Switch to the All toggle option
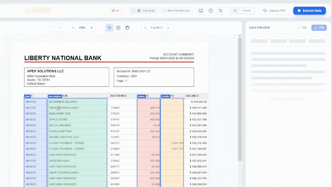The height and width of the screenshot is (187, 332). tap(235, 11)
